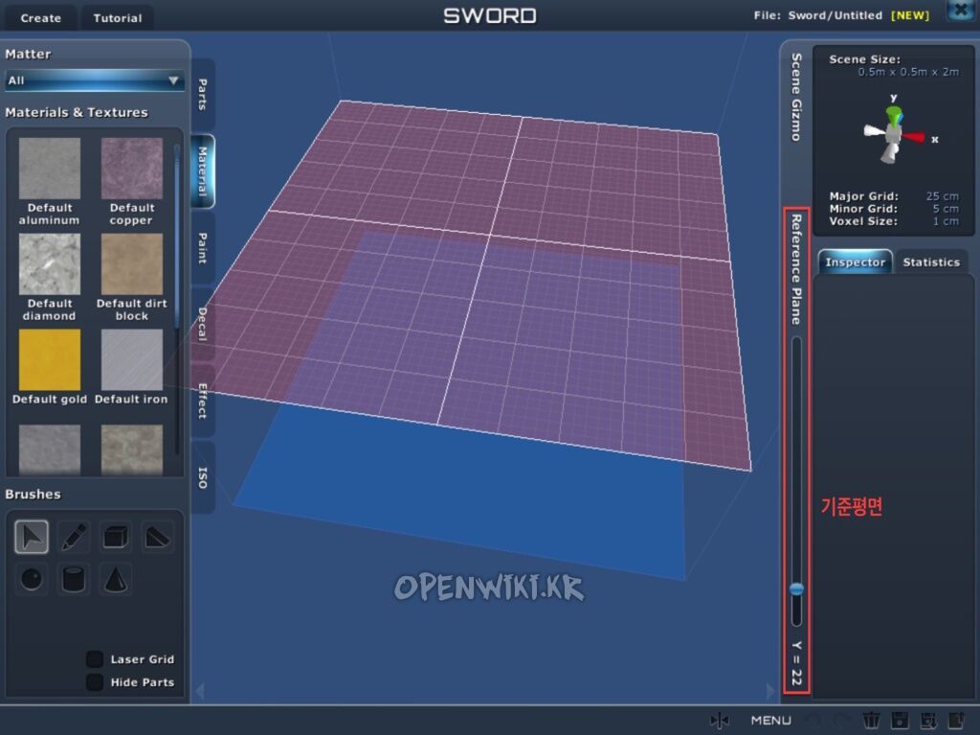The height and width of the screenshot is (735, 980).
Task: Choose the cone brush shape
Action: (x=116, y=579)
